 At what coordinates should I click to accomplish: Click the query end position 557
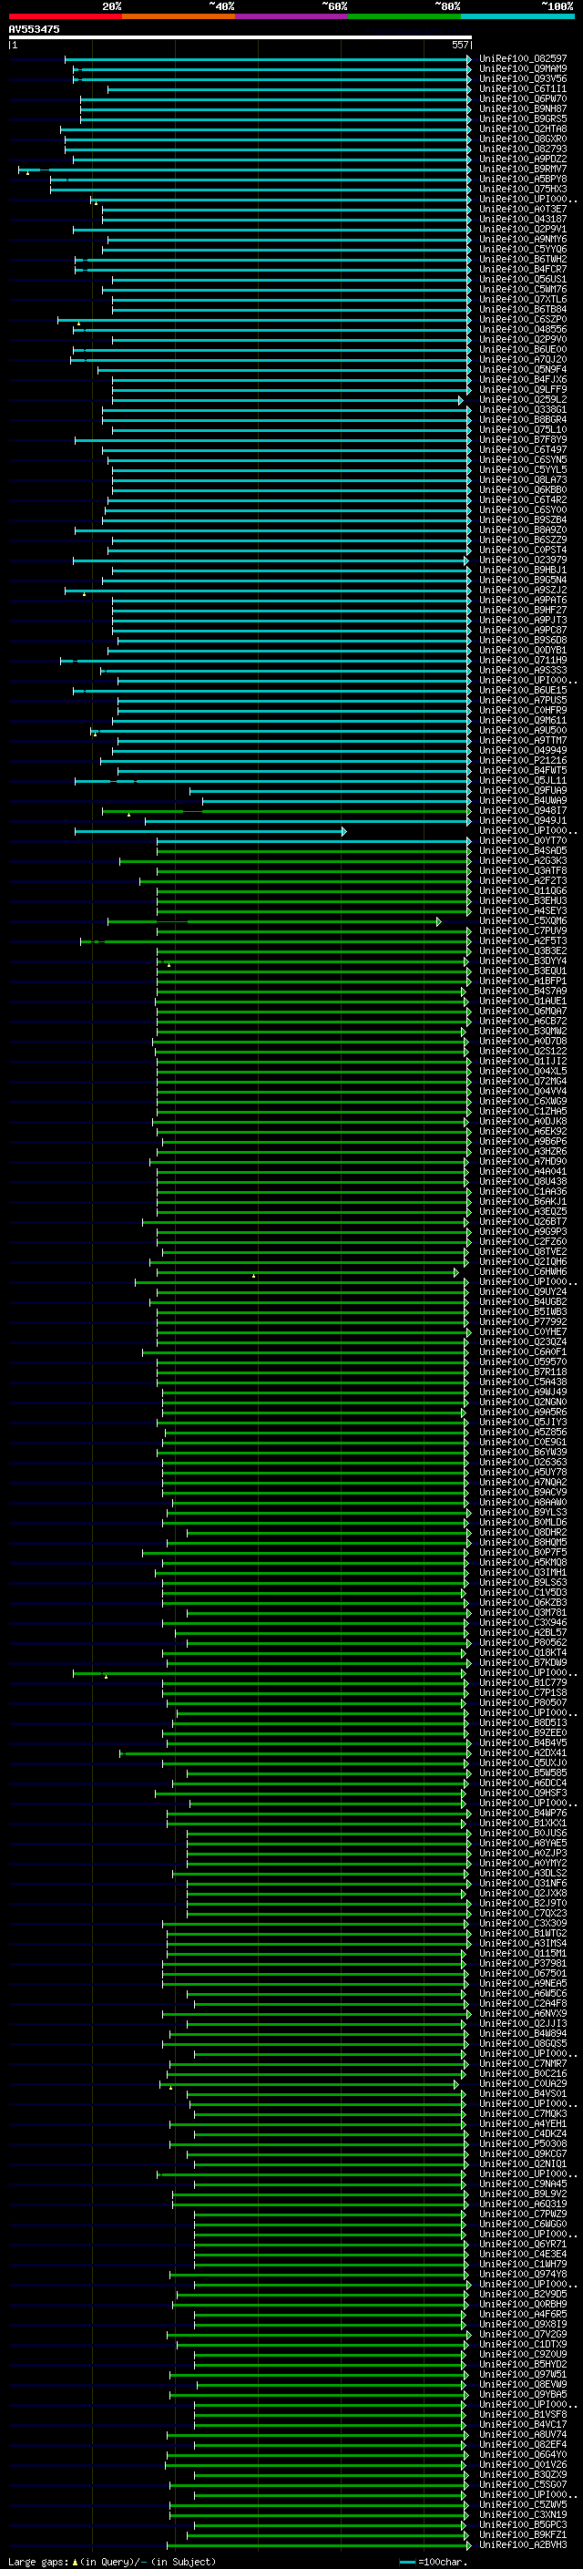point(459,45)
